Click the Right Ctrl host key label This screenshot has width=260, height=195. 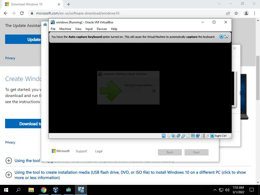(221, 136)
